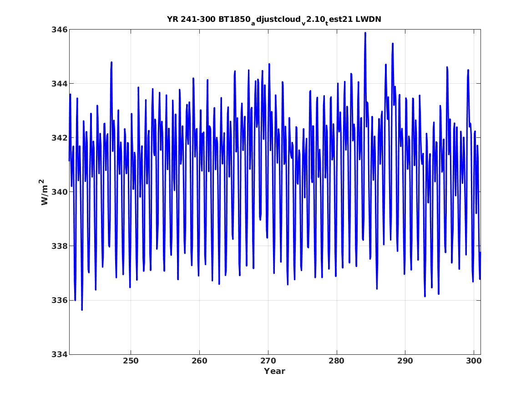531x398 pixels.
Task: Click the 'Year' x-axis label
Action: [274, 371]
